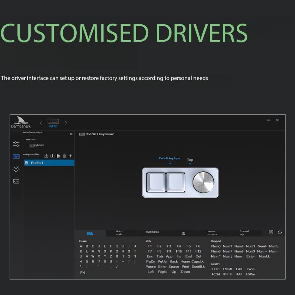
Task: Select the keyboard key-mapping sidebar icon
Action: click(16, 156)
